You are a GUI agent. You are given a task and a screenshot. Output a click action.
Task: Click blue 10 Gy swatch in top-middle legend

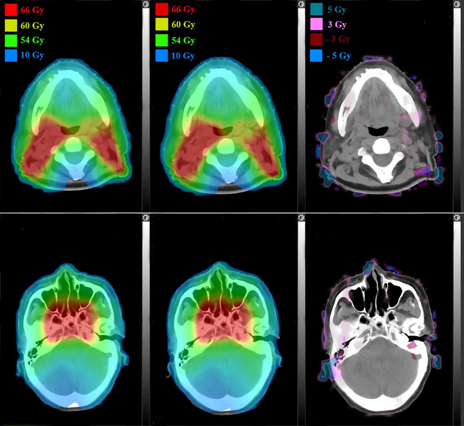[162, 56]
